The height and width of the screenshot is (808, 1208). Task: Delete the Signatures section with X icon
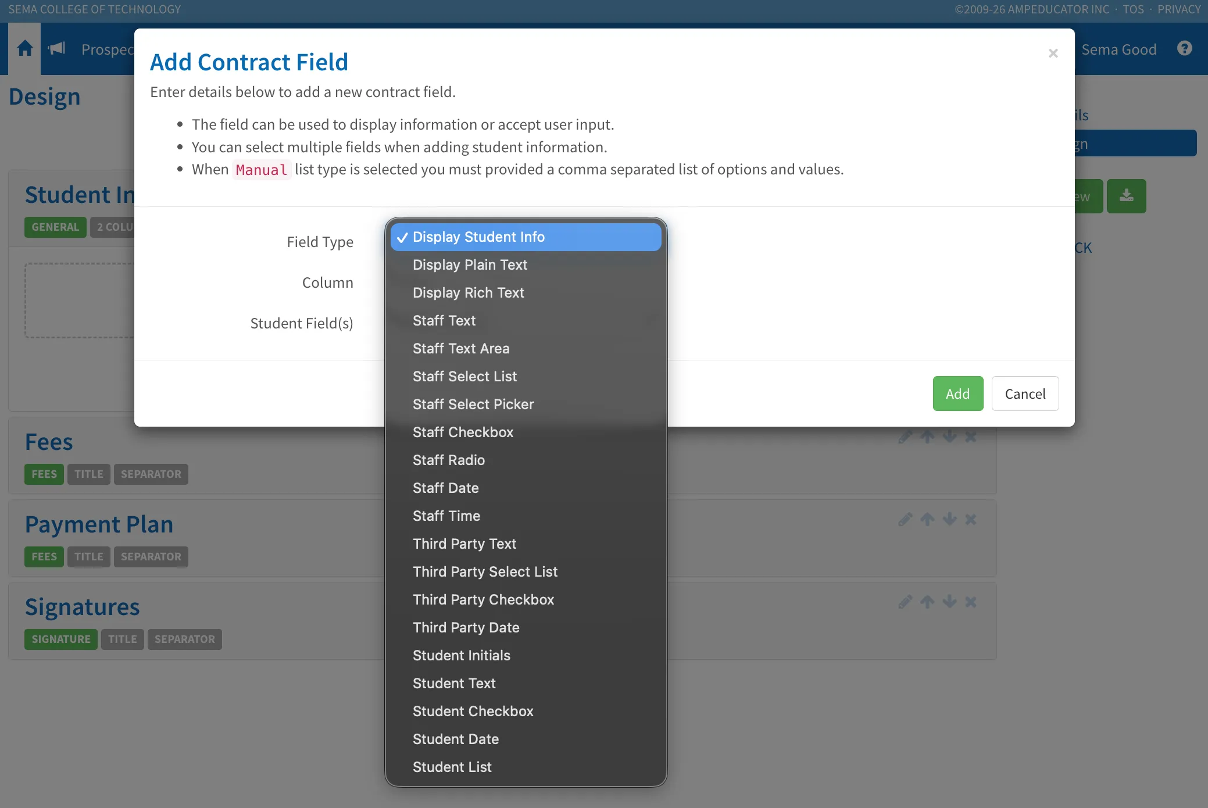pyautogui.click(x=971, y=602)
